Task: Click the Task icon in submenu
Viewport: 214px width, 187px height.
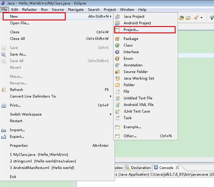Action: (x=118, y=118)
